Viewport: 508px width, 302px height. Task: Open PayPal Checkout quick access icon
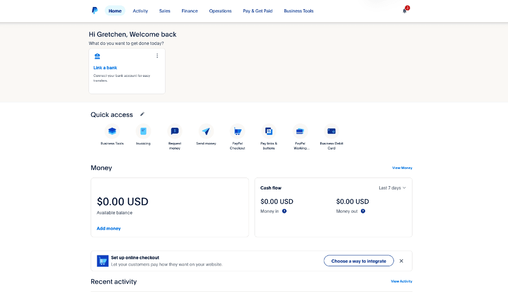pyautogui.click(x=238, y=131)
